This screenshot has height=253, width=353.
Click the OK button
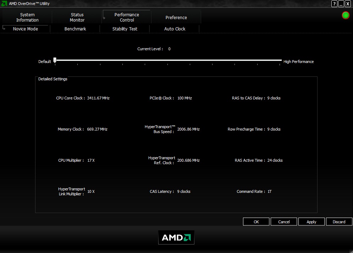point(256,222)
